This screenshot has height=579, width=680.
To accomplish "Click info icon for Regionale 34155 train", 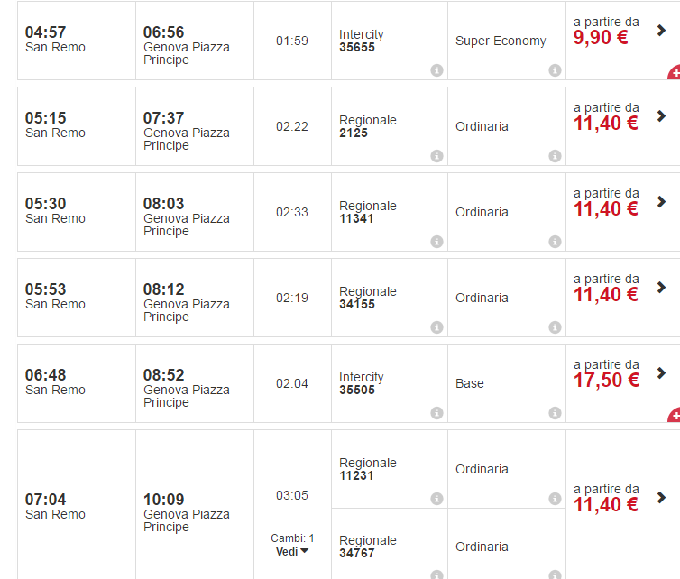I will [x=436, y=327].
